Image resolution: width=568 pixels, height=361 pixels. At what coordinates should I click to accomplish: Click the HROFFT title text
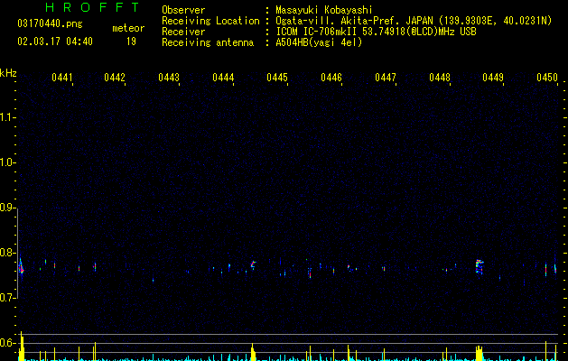92,7
